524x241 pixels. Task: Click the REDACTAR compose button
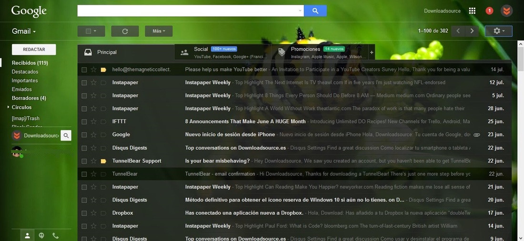[x=34, y=49]
